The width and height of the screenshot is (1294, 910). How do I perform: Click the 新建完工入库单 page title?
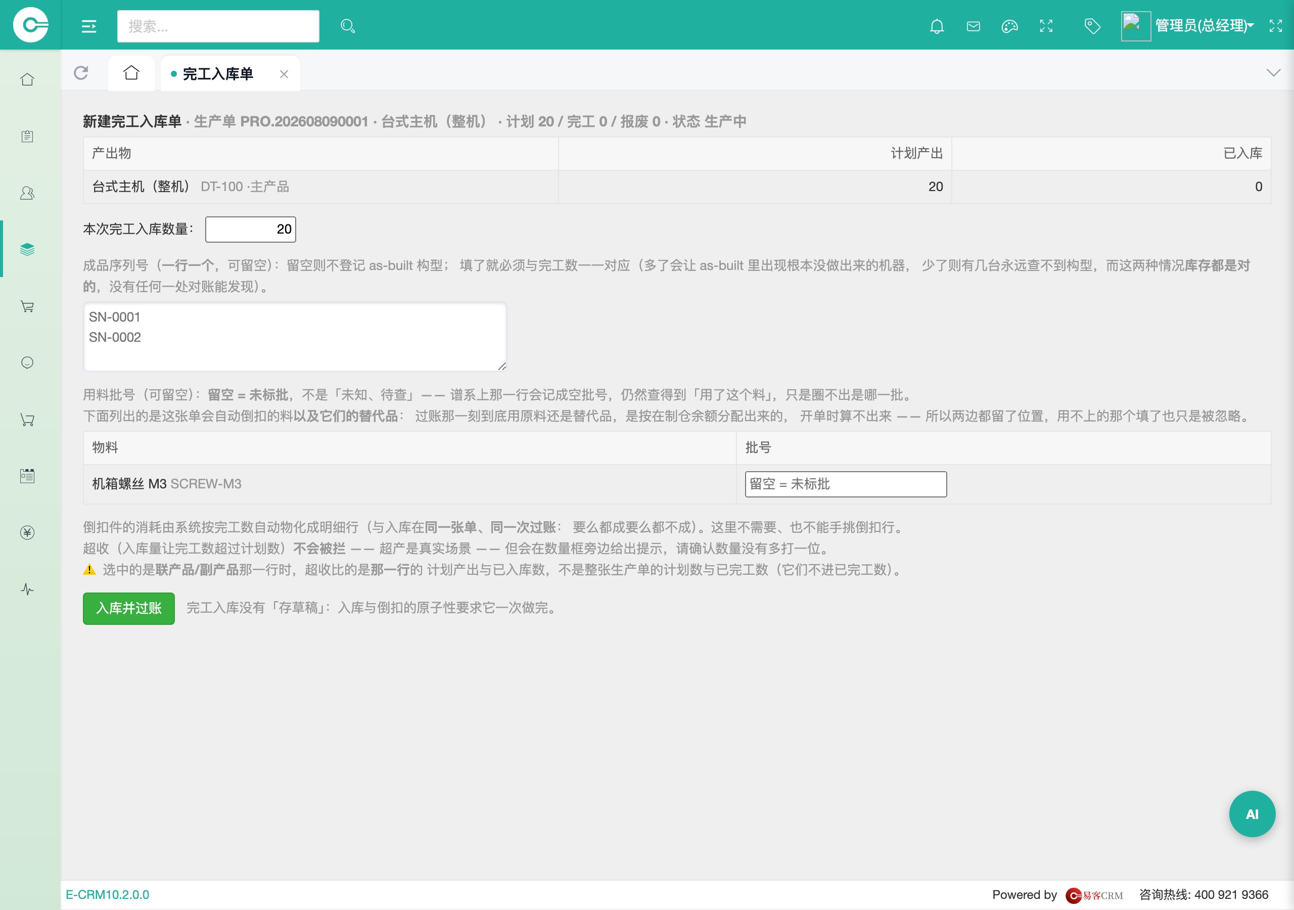[x=132, y=121]
